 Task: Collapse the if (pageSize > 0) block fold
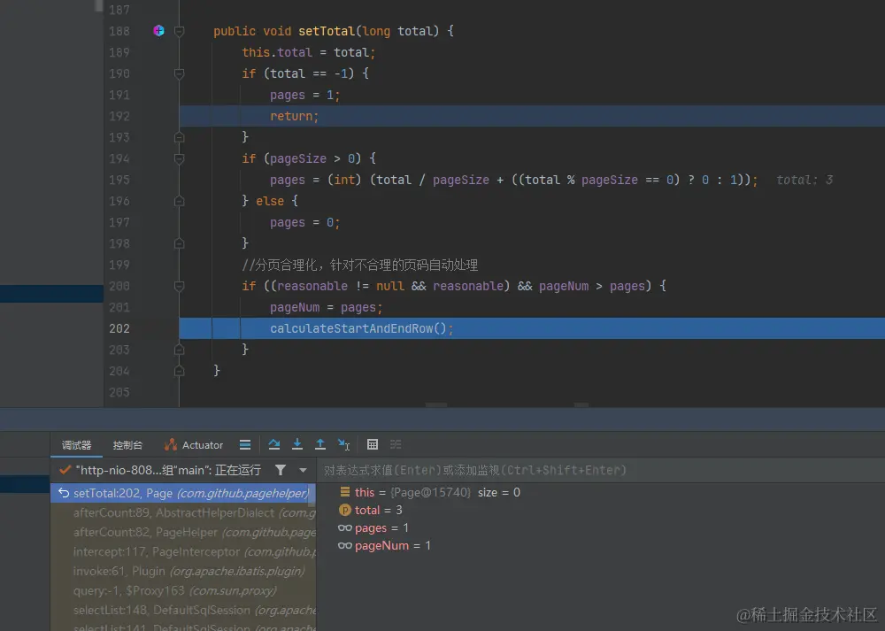coord(179,158)
